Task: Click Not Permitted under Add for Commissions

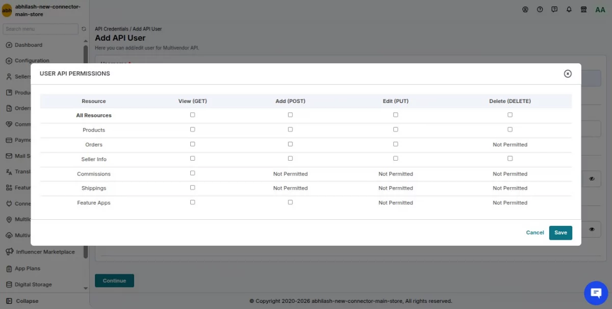Action: [x=290, y=174]
